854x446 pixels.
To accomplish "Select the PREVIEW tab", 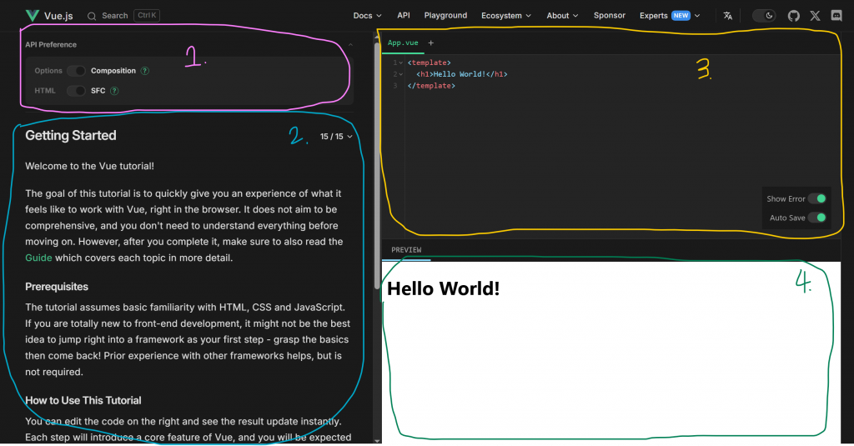I will [406, 250].
